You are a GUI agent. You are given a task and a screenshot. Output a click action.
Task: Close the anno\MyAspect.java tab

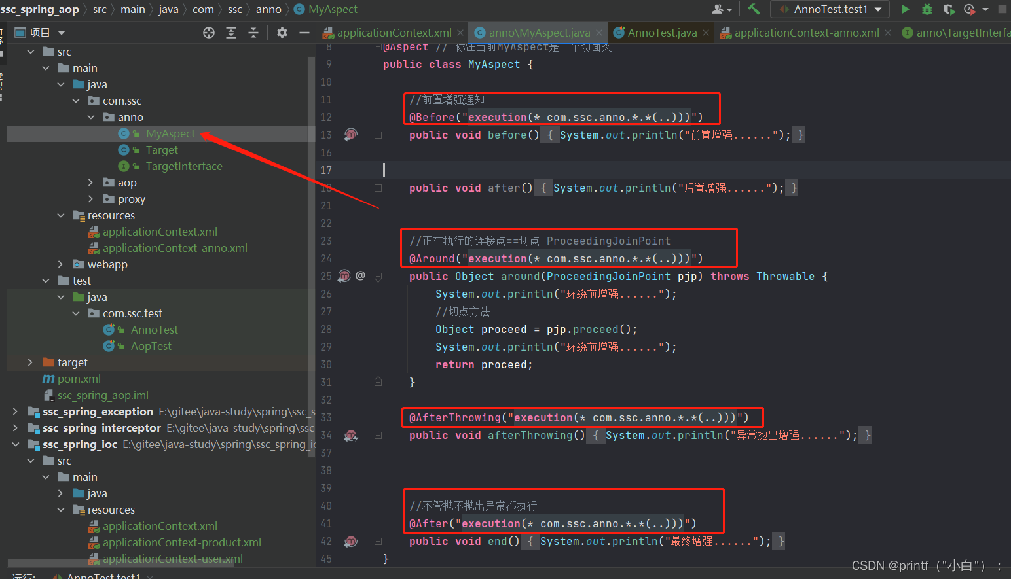598,33
